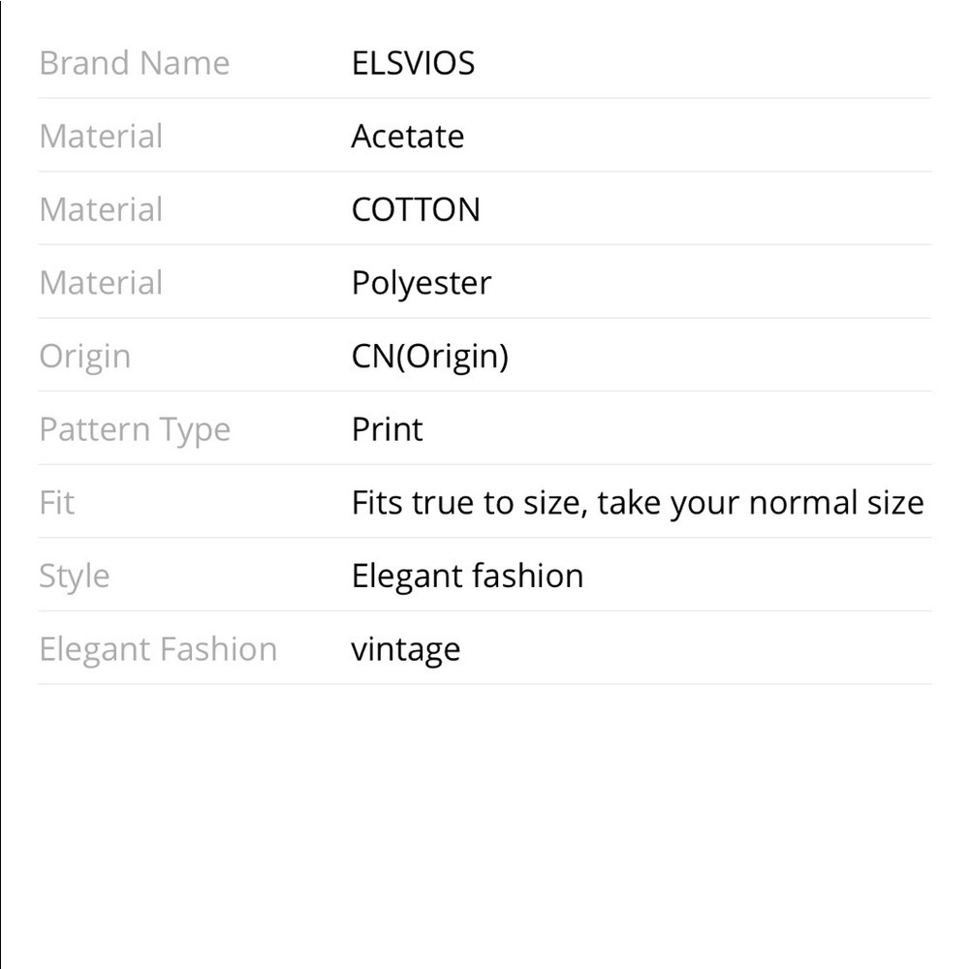Click the Brand Name label
The width and height of the screenshot is (969, 969).
pyautogui.click(x=134, y=63)
